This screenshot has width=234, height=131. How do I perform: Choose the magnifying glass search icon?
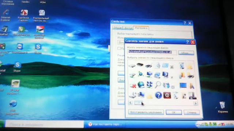tap(158, 85)
